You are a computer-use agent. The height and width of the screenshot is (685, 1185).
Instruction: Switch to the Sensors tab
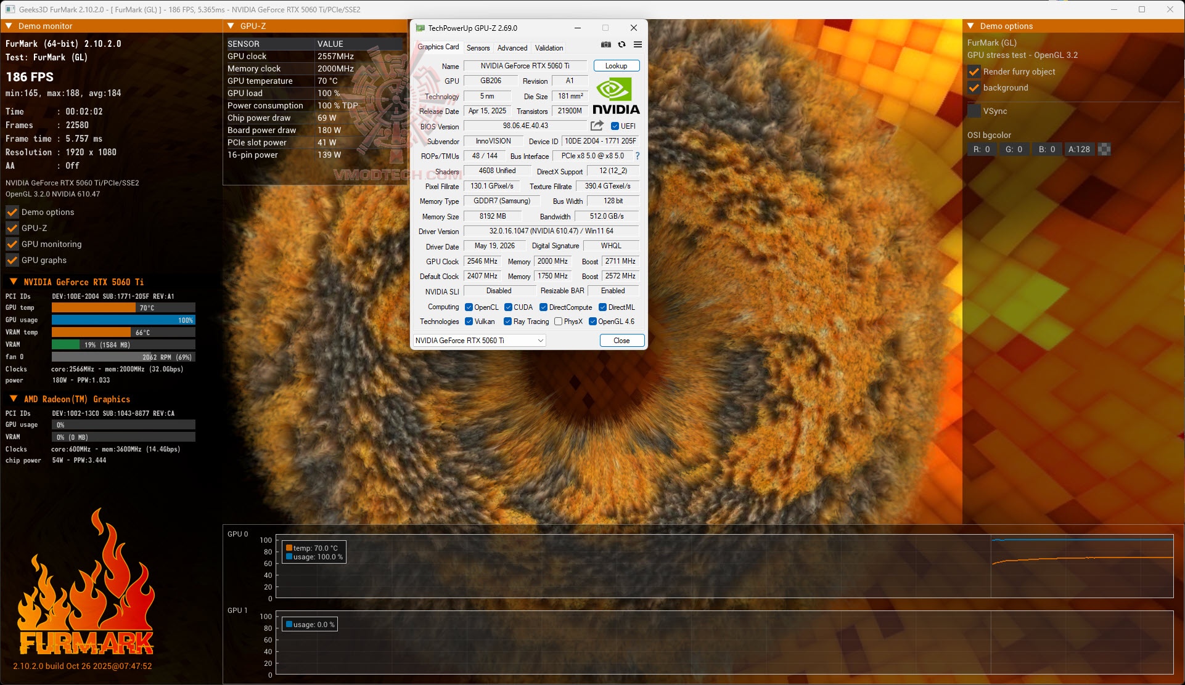pos(478,47)
